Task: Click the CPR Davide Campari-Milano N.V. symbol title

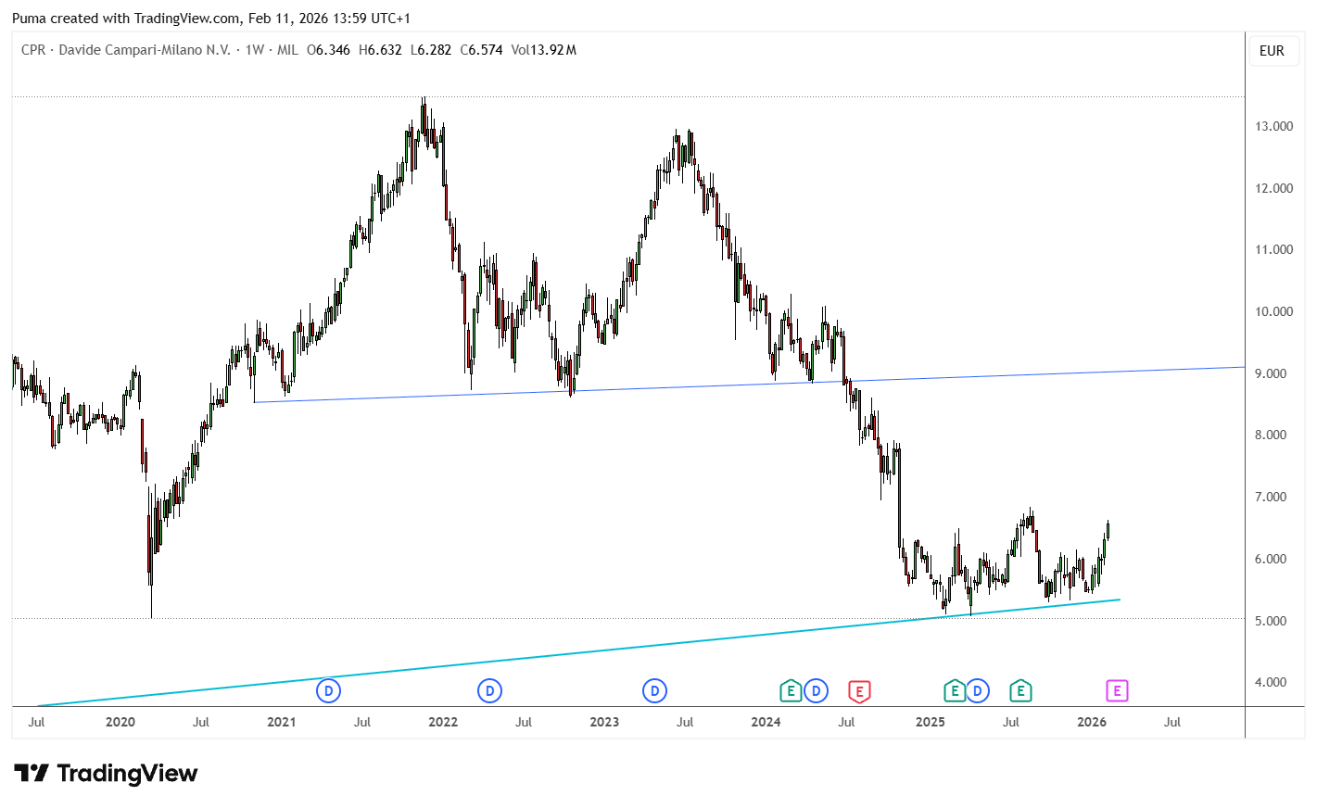Action: click(126, 50)
